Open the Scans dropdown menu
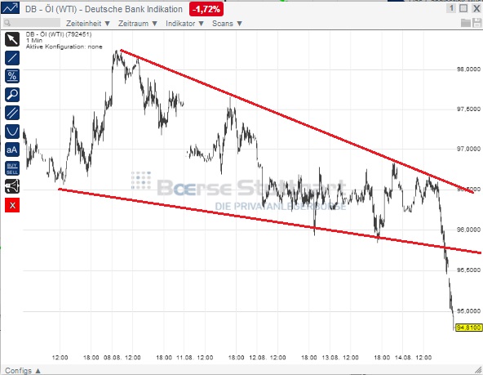This screenshot has width=483, height=375. 227,24
